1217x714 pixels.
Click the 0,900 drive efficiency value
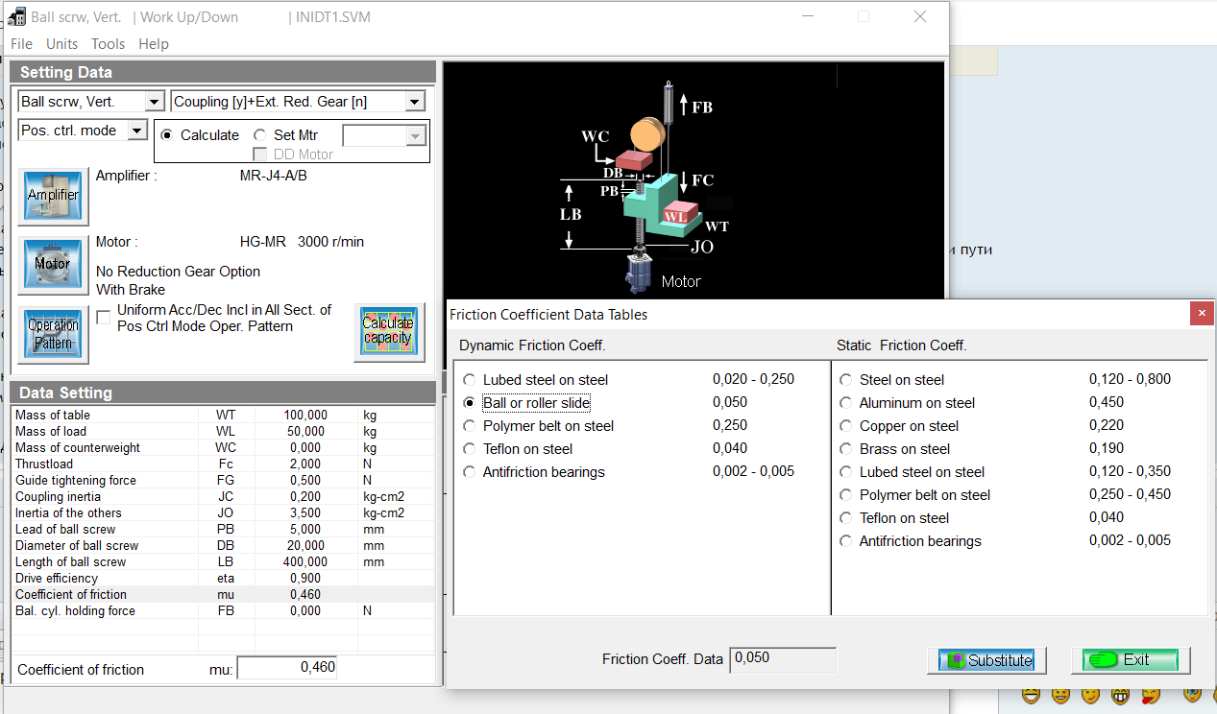(305, 579)
